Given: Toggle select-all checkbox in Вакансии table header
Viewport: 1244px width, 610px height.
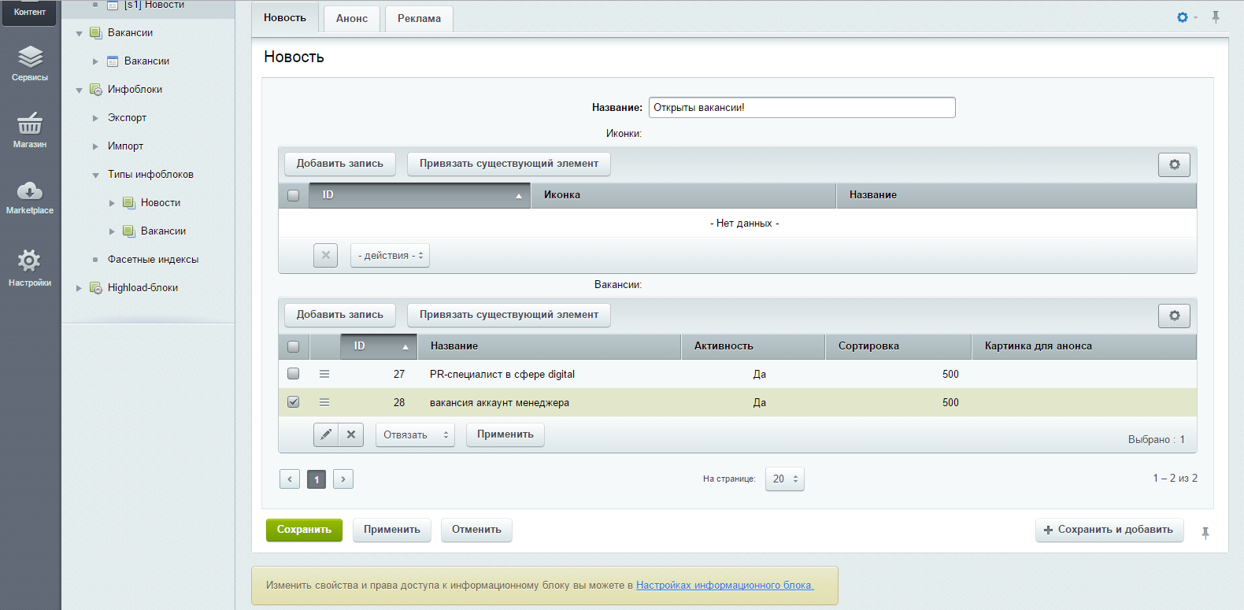Looking at the screenshot, I should click(x=294, y=346).
